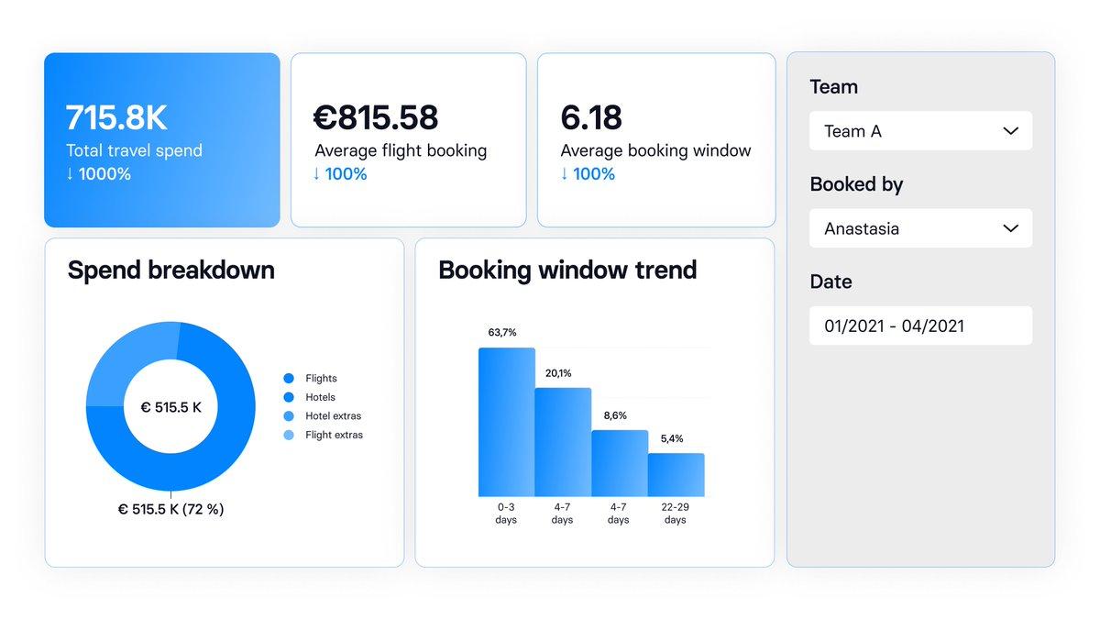Click the Booked by filter label

(x=856, y=184)
